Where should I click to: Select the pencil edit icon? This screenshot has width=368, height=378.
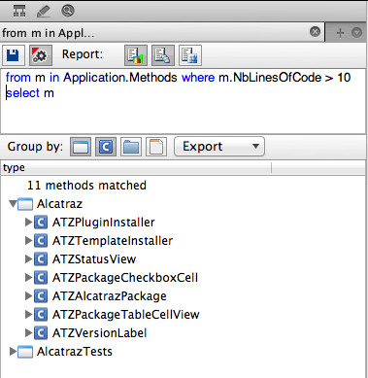[x=44, y=12]
